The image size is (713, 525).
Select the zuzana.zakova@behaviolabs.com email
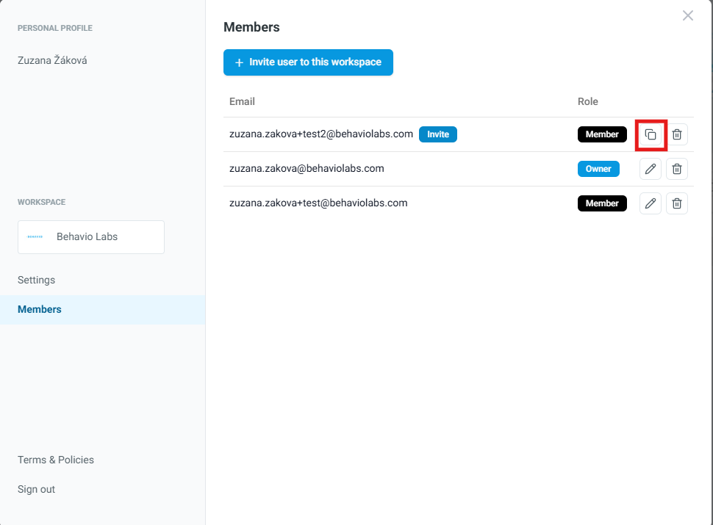click(307, 168)
